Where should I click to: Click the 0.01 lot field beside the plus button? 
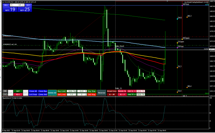tap(10, 93)
